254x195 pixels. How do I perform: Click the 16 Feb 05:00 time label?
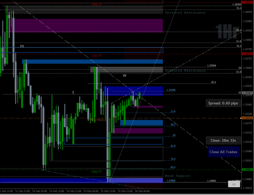click(142, 191)
